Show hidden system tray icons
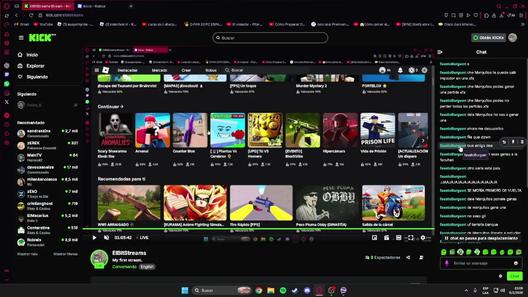The height and width of the screenshot is (297, 528). click(466, 290)
